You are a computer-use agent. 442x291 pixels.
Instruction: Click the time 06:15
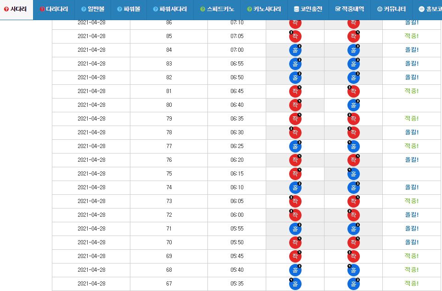pyautogui.click(x=237, y=174)
